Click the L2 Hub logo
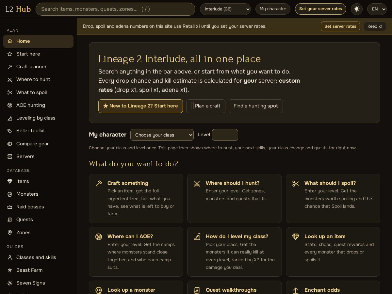392x294 pixels. tap(18, 9)
